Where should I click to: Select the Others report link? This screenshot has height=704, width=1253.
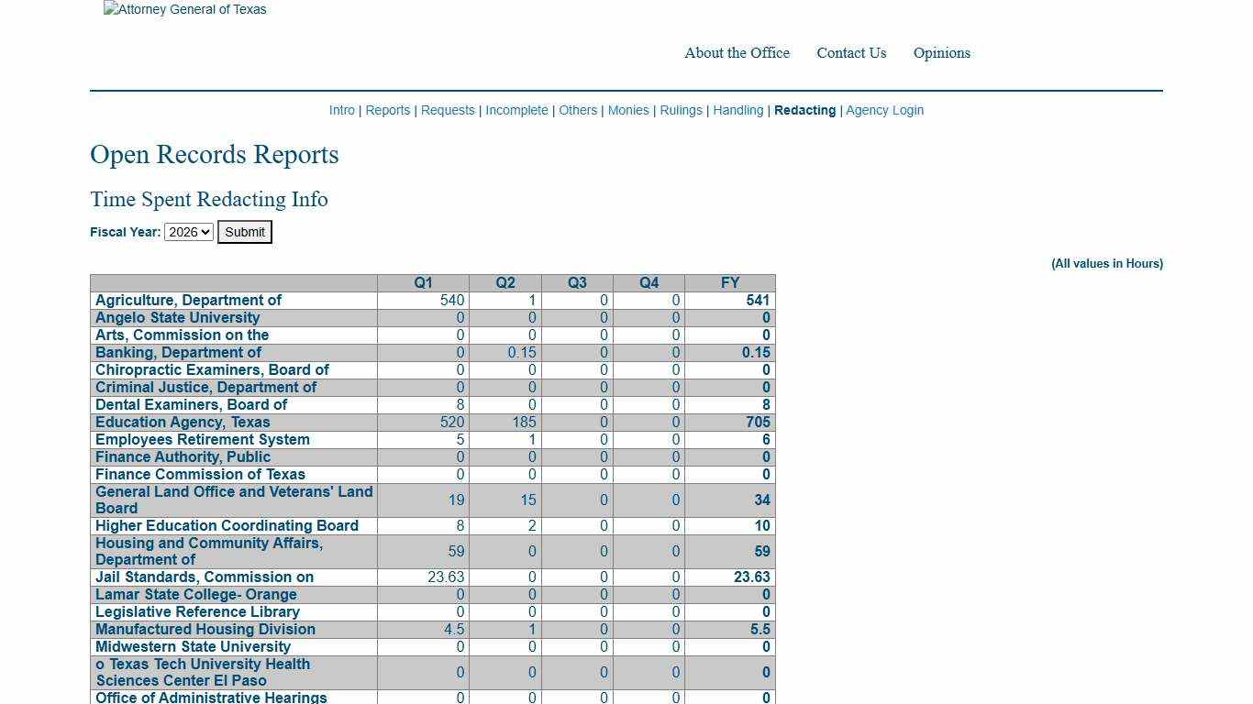578,110
